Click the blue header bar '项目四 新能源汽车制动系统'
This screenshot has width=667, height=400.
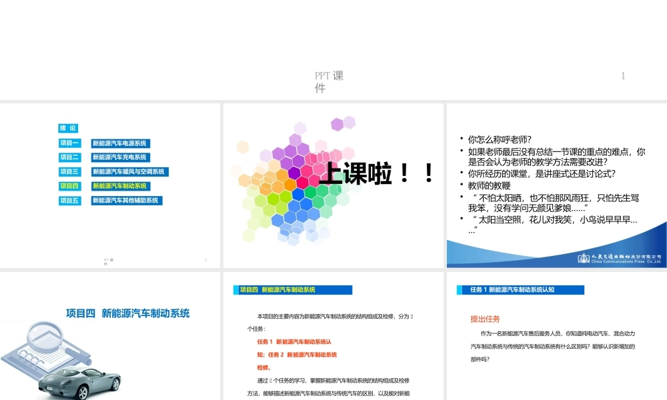click(293, 290)
